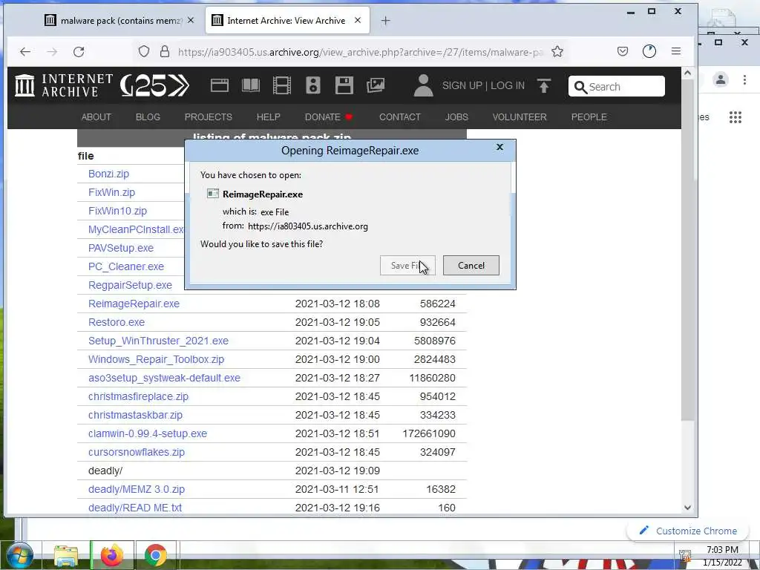Click the user avatar silhouette icon
Screen dimensions: 760x570
pyautogui.click(x=423, y=85)
